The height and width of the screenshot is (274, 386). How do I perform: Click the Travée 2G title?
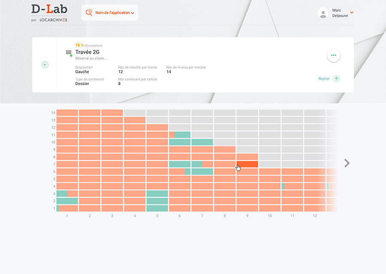tap(87, 52)
